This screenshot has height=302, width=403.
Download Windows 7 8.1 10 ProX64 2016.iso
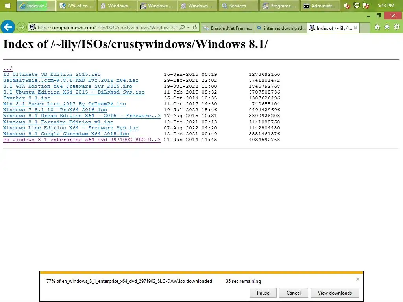(55, 110)
